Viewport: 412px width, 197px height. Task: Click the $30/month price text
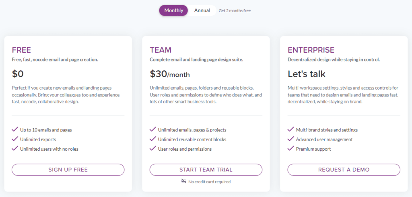coord(170,74)
